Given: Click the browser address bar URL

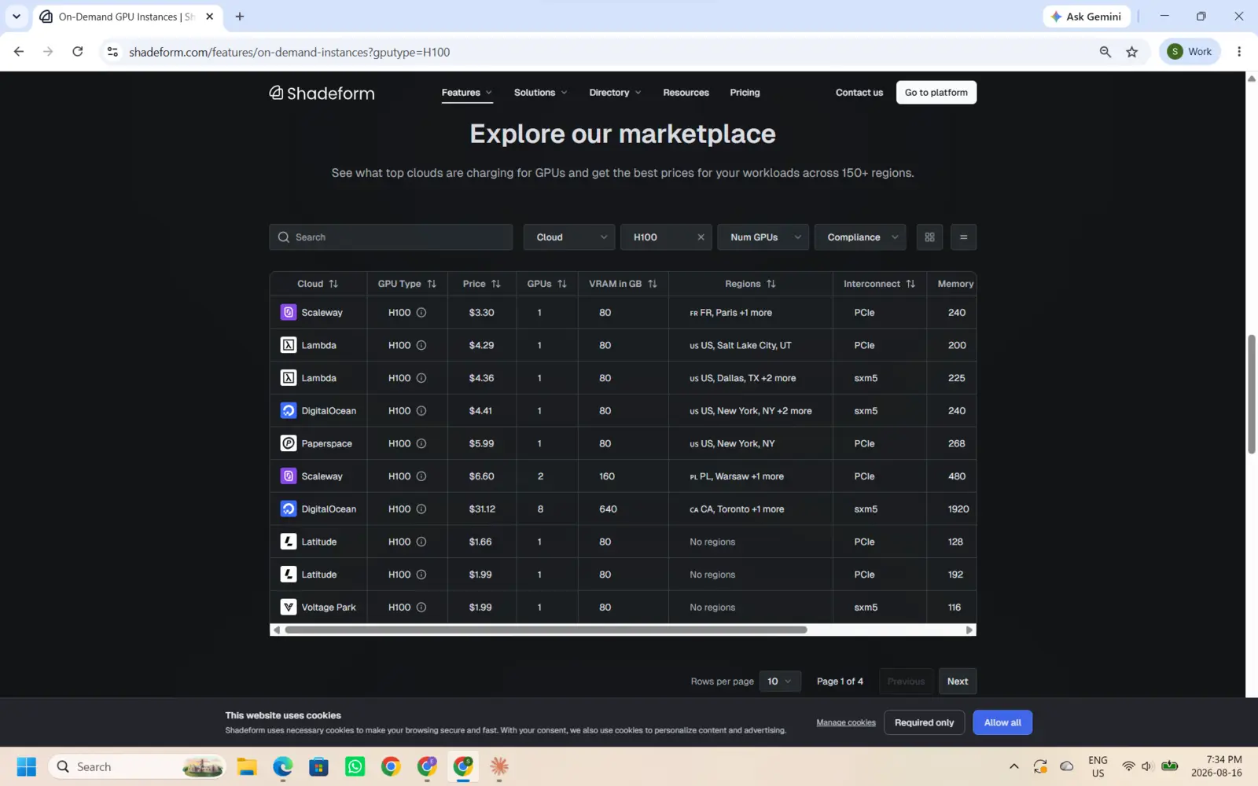Looking at the screenshot, I should pyautogui.click(x=289, y=52).
